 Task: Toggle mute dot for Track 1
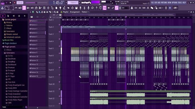(59, 25)
